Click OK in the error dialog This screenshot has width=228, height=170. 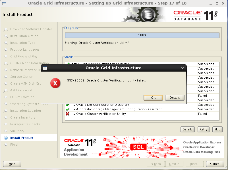point(153,98)
